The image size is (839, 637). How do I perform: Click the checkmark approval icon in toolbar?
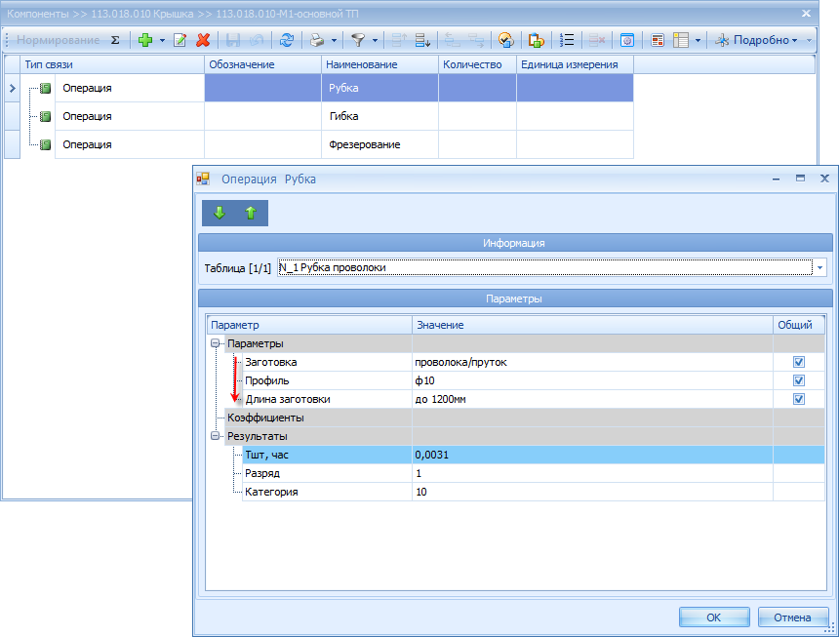(505, 40)
